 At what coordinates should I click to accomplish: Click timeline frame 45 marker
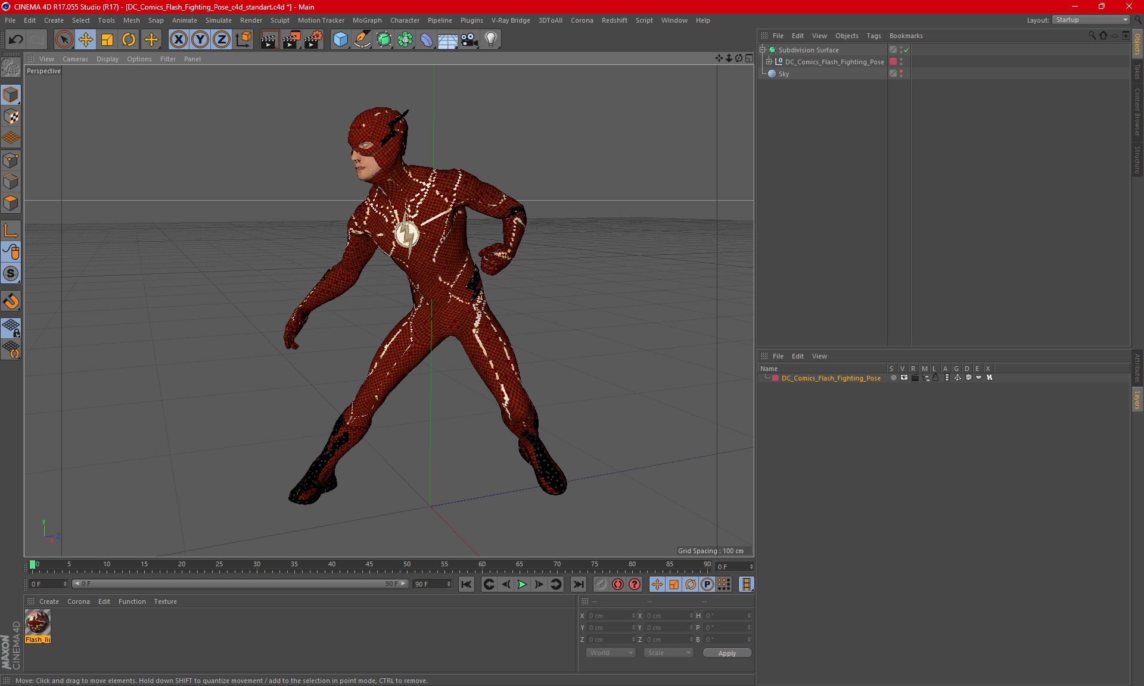[x=369, y=565]
